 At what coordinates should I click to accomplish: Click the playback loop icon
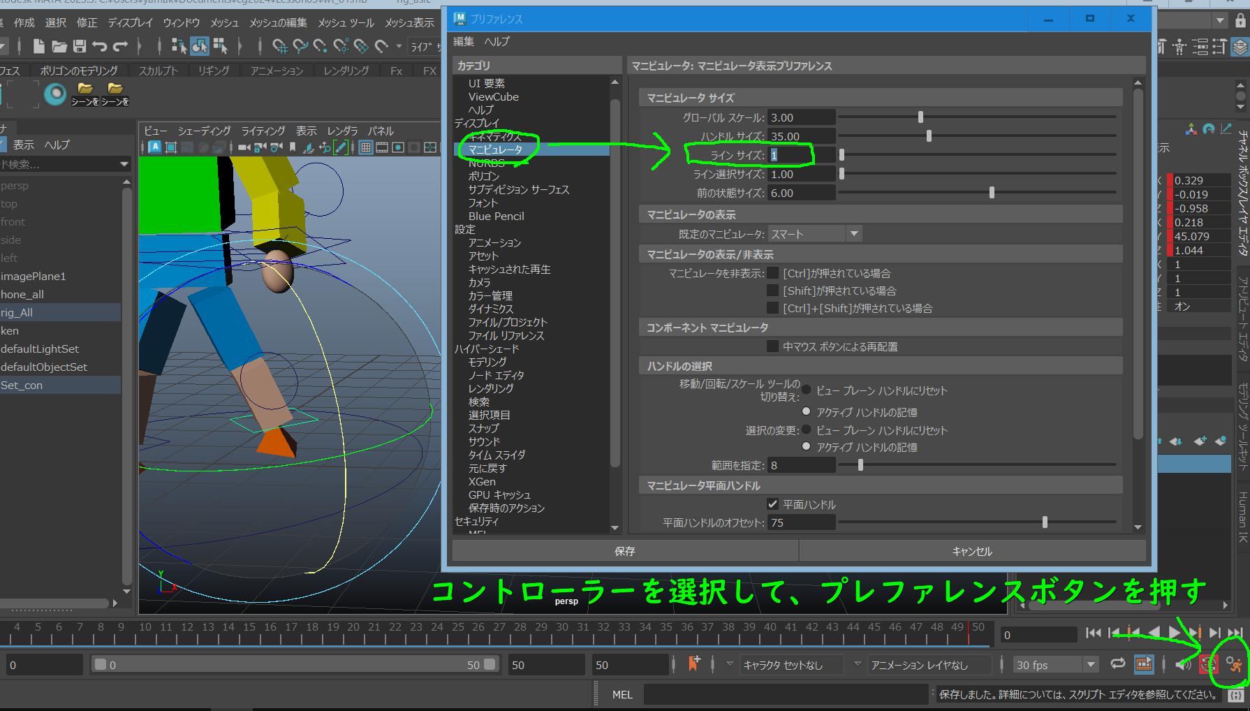(x=1117, y=664)
